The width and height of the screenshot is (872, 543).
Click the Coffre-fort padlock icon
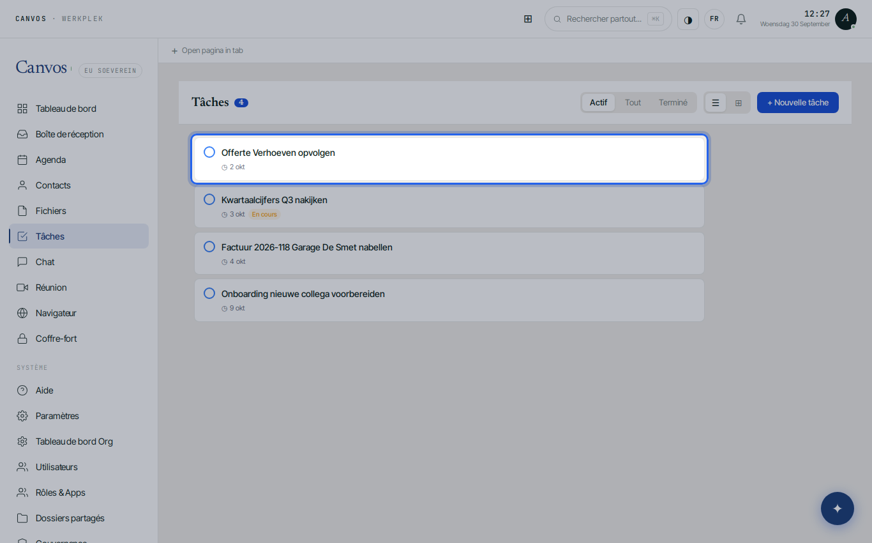[x=22, y=339]
